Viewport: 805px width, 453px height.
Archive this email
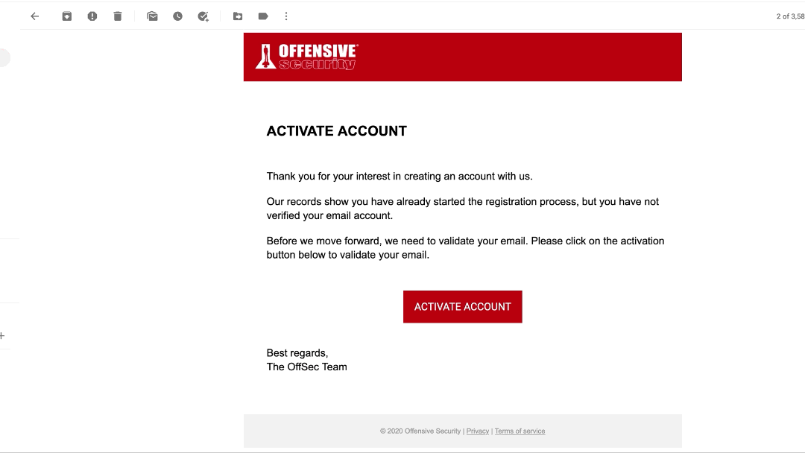[x=67, y=16]
